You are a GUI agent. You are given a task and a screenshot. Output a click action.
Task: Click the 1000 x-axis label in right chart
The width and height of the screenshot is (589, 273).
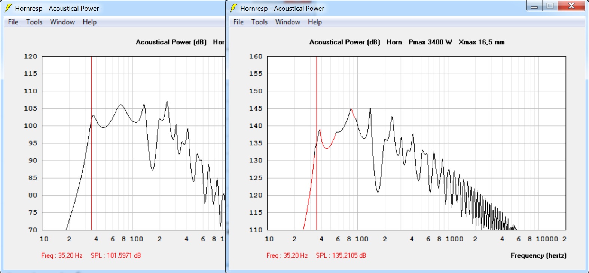(x=455, y=239)
